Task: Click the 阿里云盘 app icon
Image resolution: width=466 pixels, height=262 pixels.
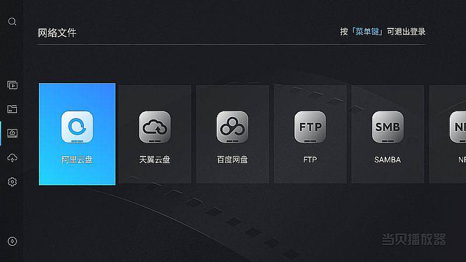Action: pos(77,127)
